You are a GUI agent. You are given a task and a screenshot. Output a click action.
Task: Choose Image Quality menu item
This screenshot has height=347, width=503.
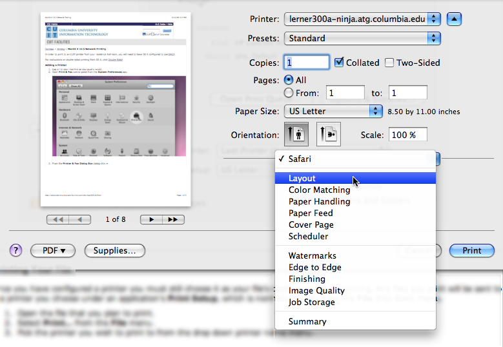click(355, 290)
